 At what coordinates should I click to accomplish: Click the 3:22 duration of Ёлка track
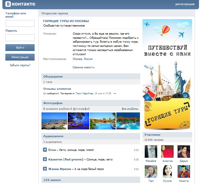tap(136, 150)
